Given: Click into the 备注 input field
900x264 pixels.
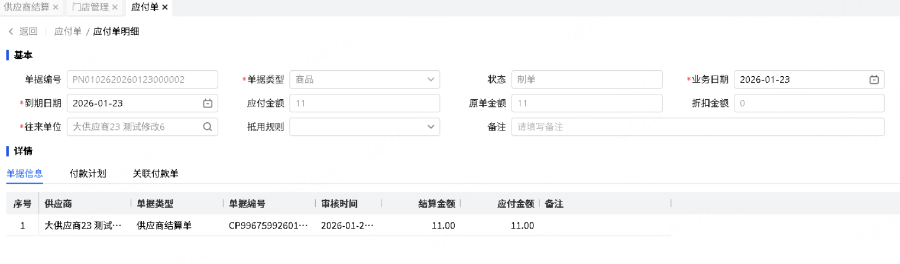Looking at the screenshot, I should tap(698, 126).
